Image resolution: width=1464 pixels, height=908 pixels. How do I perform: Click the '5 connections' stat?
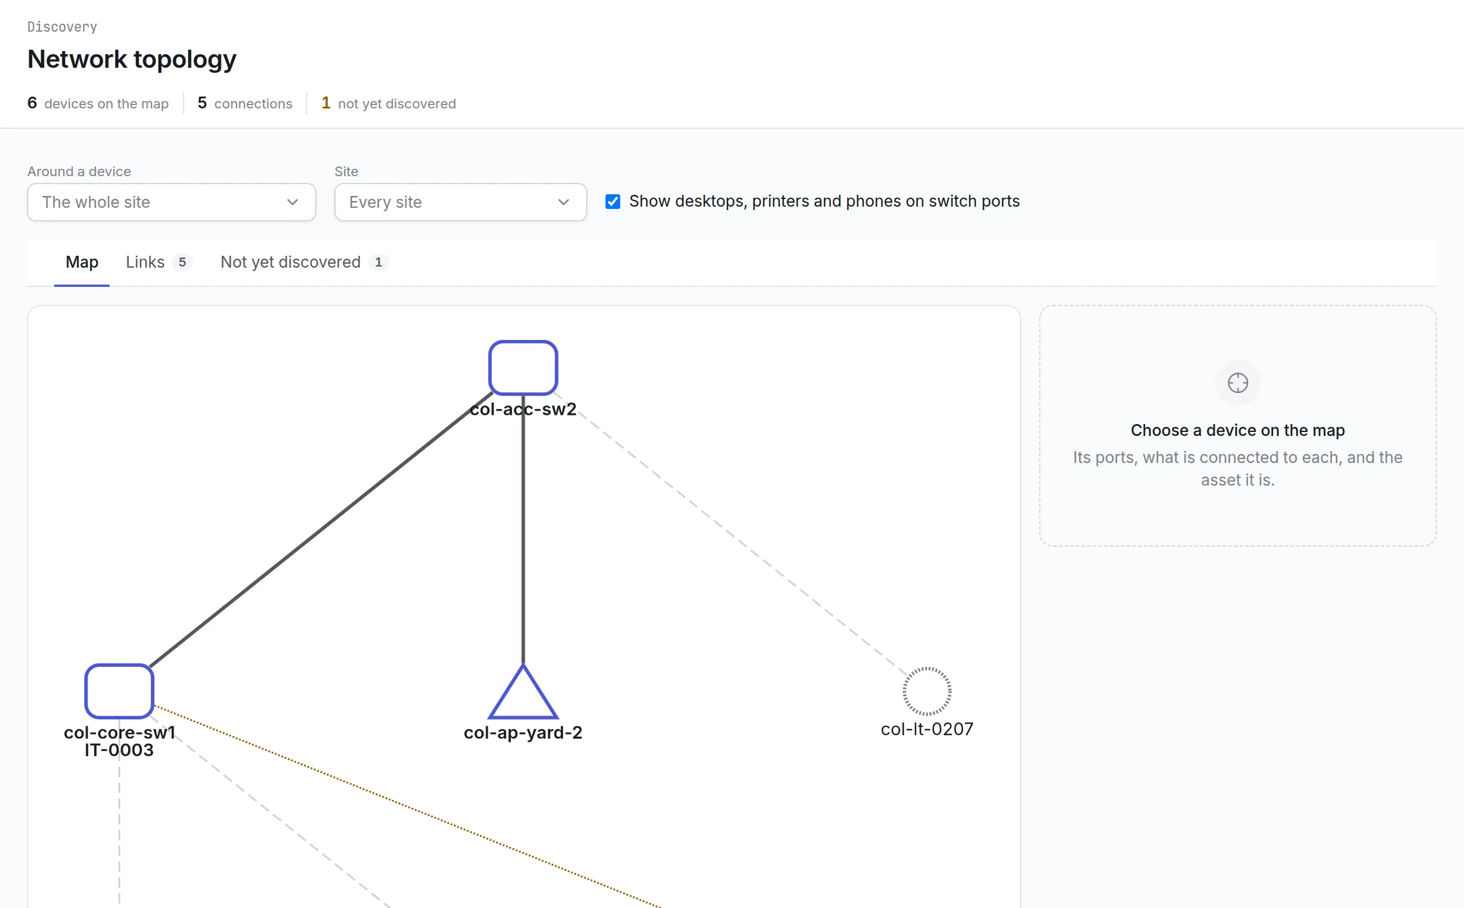(245, 103)
